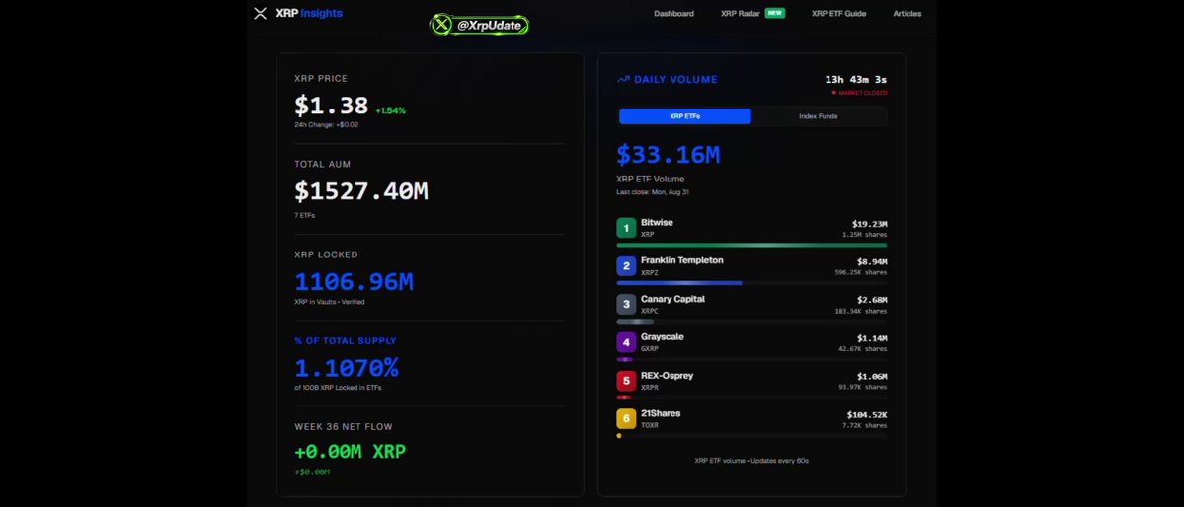The image size is (1184, 507).
Task: Click the Daily Volume trend arrow icon
Action: [x=623, y=79]
